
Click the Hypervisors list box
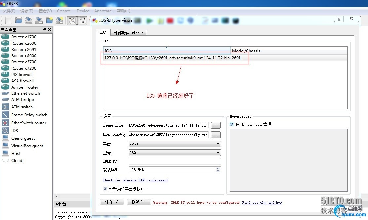coord(288,160)
